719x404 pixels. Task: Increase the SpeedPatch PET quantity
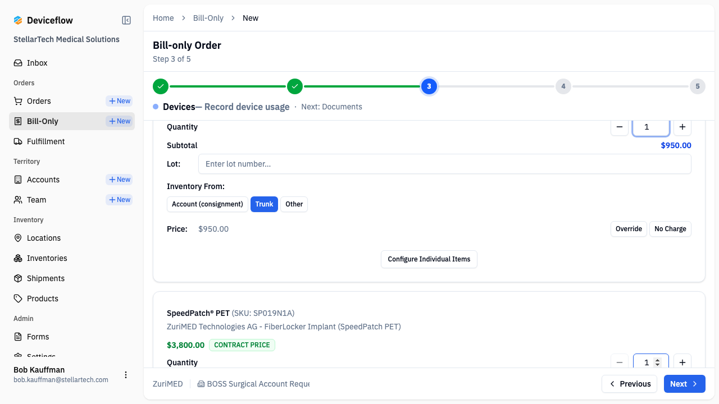[x=682, y=362]
